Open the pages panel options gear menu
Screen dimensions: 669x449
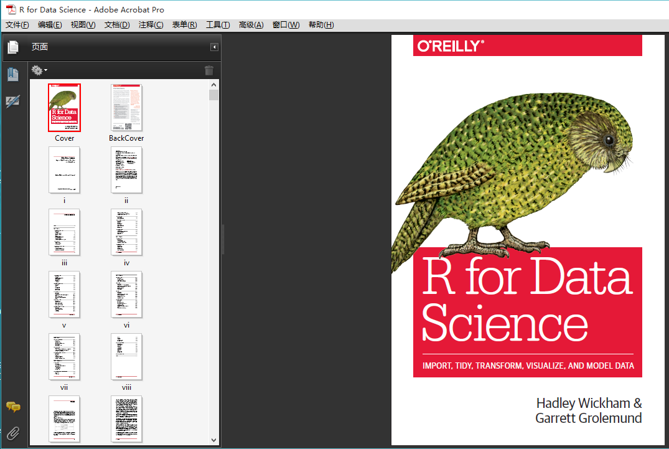39,70
